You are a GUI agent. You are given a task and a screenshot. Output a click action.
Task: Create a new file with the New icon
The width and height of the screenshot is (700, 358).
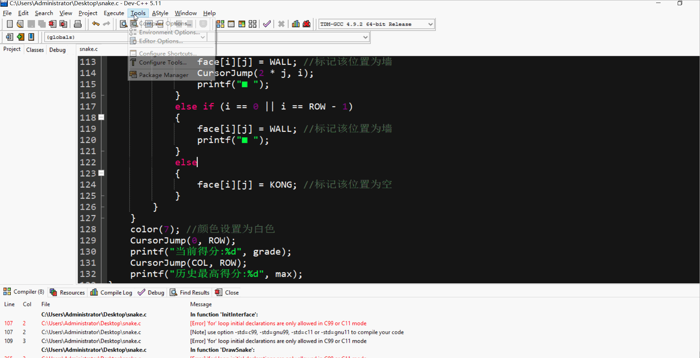point(10,24)
